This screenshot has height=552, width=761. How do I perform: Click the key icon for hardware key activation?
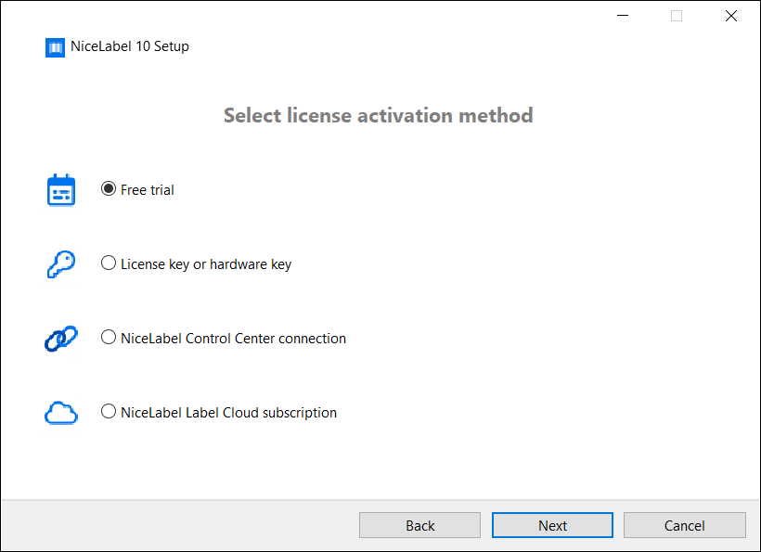coord(60,263)
